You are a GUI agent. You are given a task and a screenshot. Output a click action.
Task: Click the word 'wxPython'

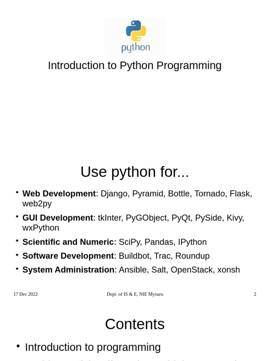coord(41,228)
